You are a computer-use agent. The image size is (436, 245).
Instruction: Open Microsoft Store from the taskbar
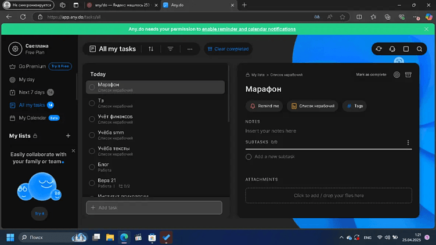pos(152,237)
